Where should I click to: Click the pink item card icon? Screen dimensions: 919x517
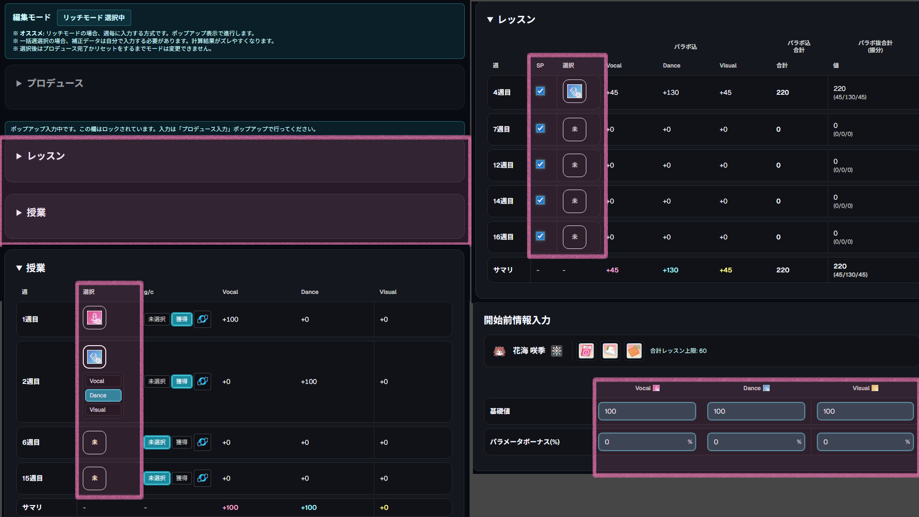(586, 351)
